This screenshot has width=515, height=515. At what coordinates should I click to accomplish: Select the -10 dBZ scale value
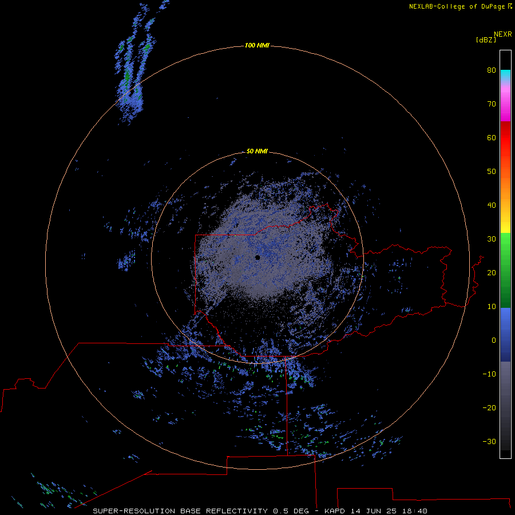click(489, 374)
